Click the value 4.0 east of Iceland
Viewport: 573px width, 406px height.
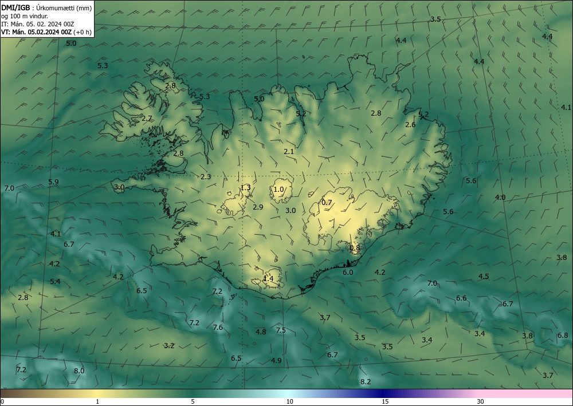500,197
